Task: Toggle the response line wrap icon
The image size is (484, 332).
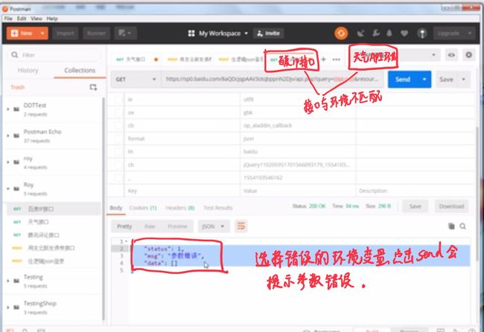Action: point(241,226)
